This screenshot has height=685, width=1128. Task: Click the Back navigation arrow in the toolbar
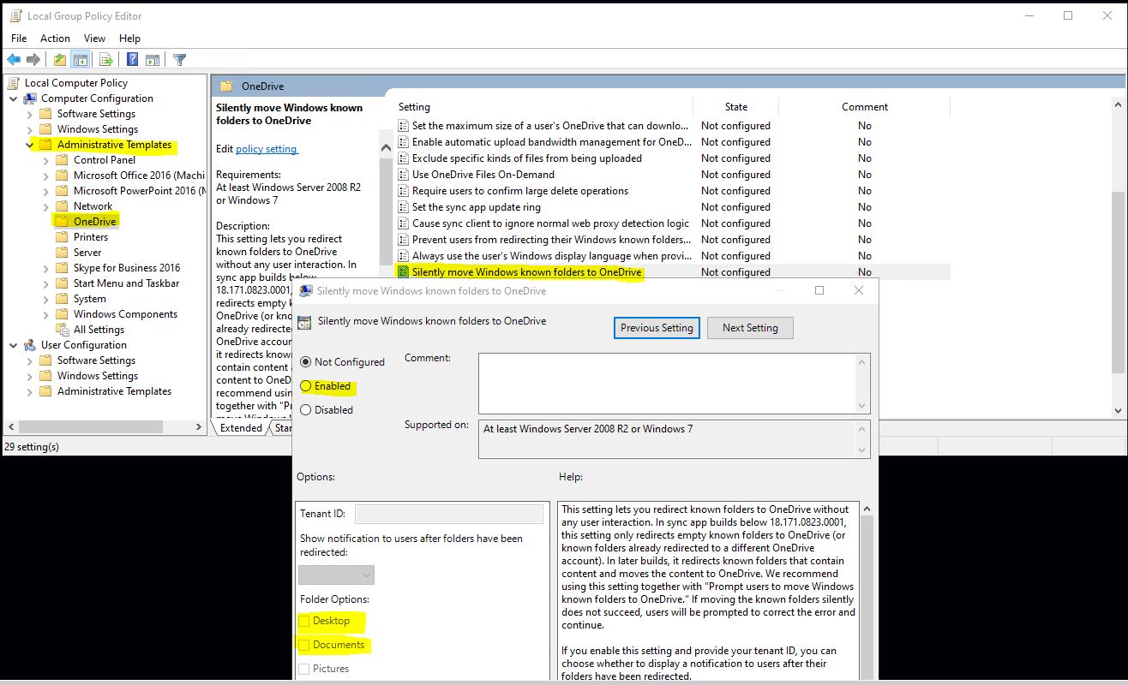pyautogui.click(x=14, y=59)
